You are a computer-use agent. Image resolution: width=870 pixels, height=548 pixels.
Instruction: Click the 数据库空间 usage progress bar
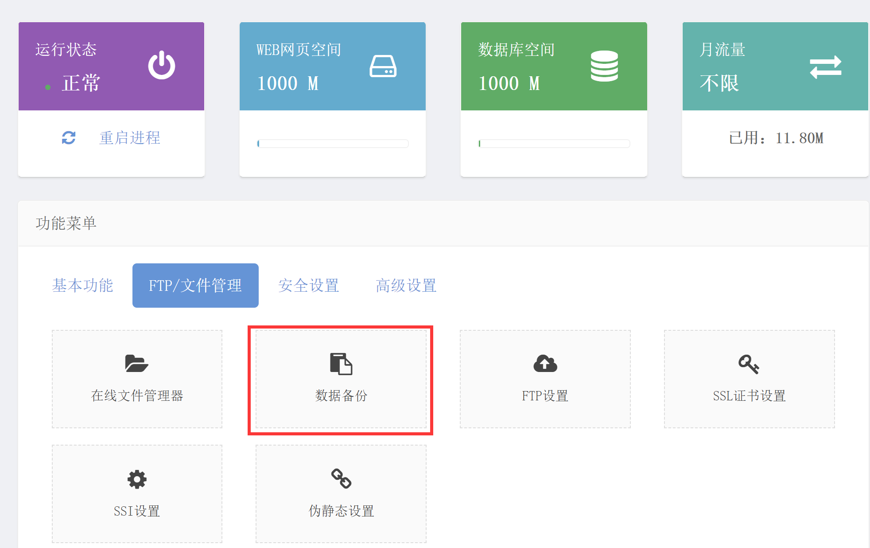pyautogui.click(x=554, y=144)
